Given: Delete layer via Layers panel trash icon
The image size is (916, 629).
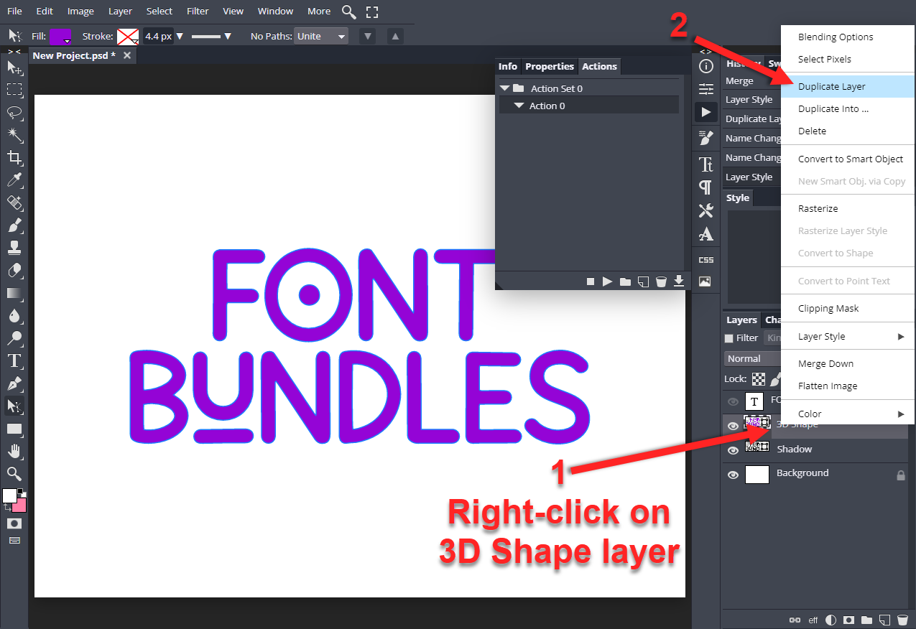Looking at the screenshot, I should (903, 620).
